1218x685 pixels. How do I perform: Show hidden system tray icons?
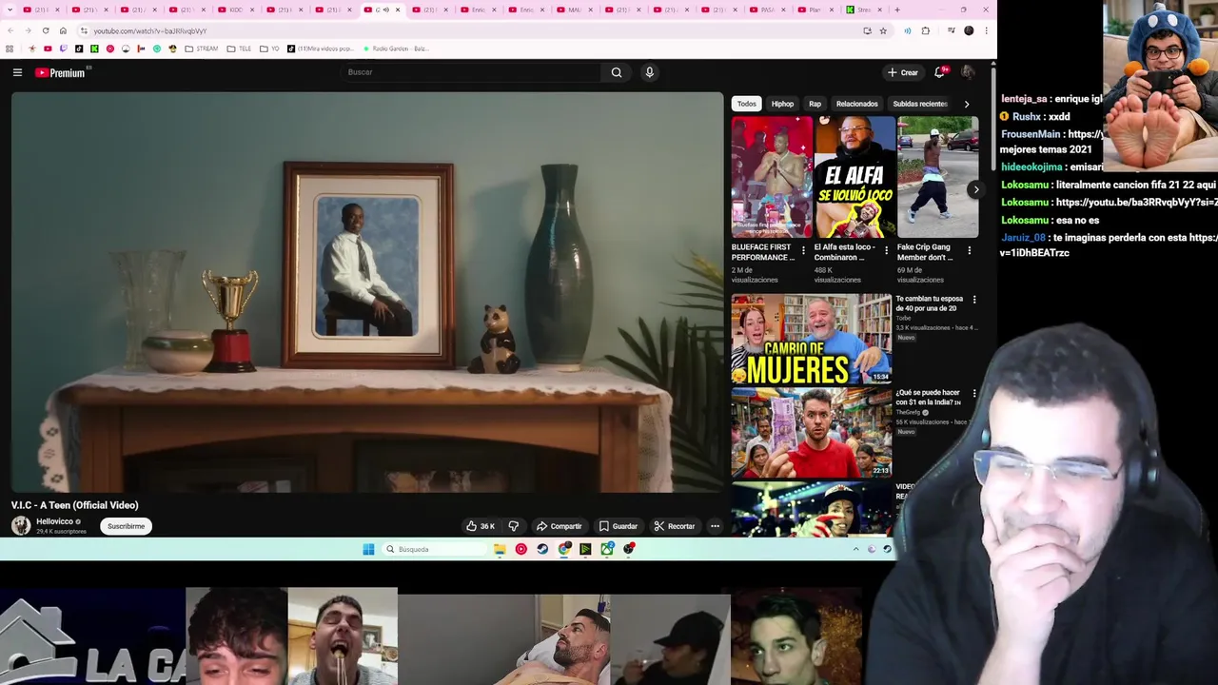(855, 549)
